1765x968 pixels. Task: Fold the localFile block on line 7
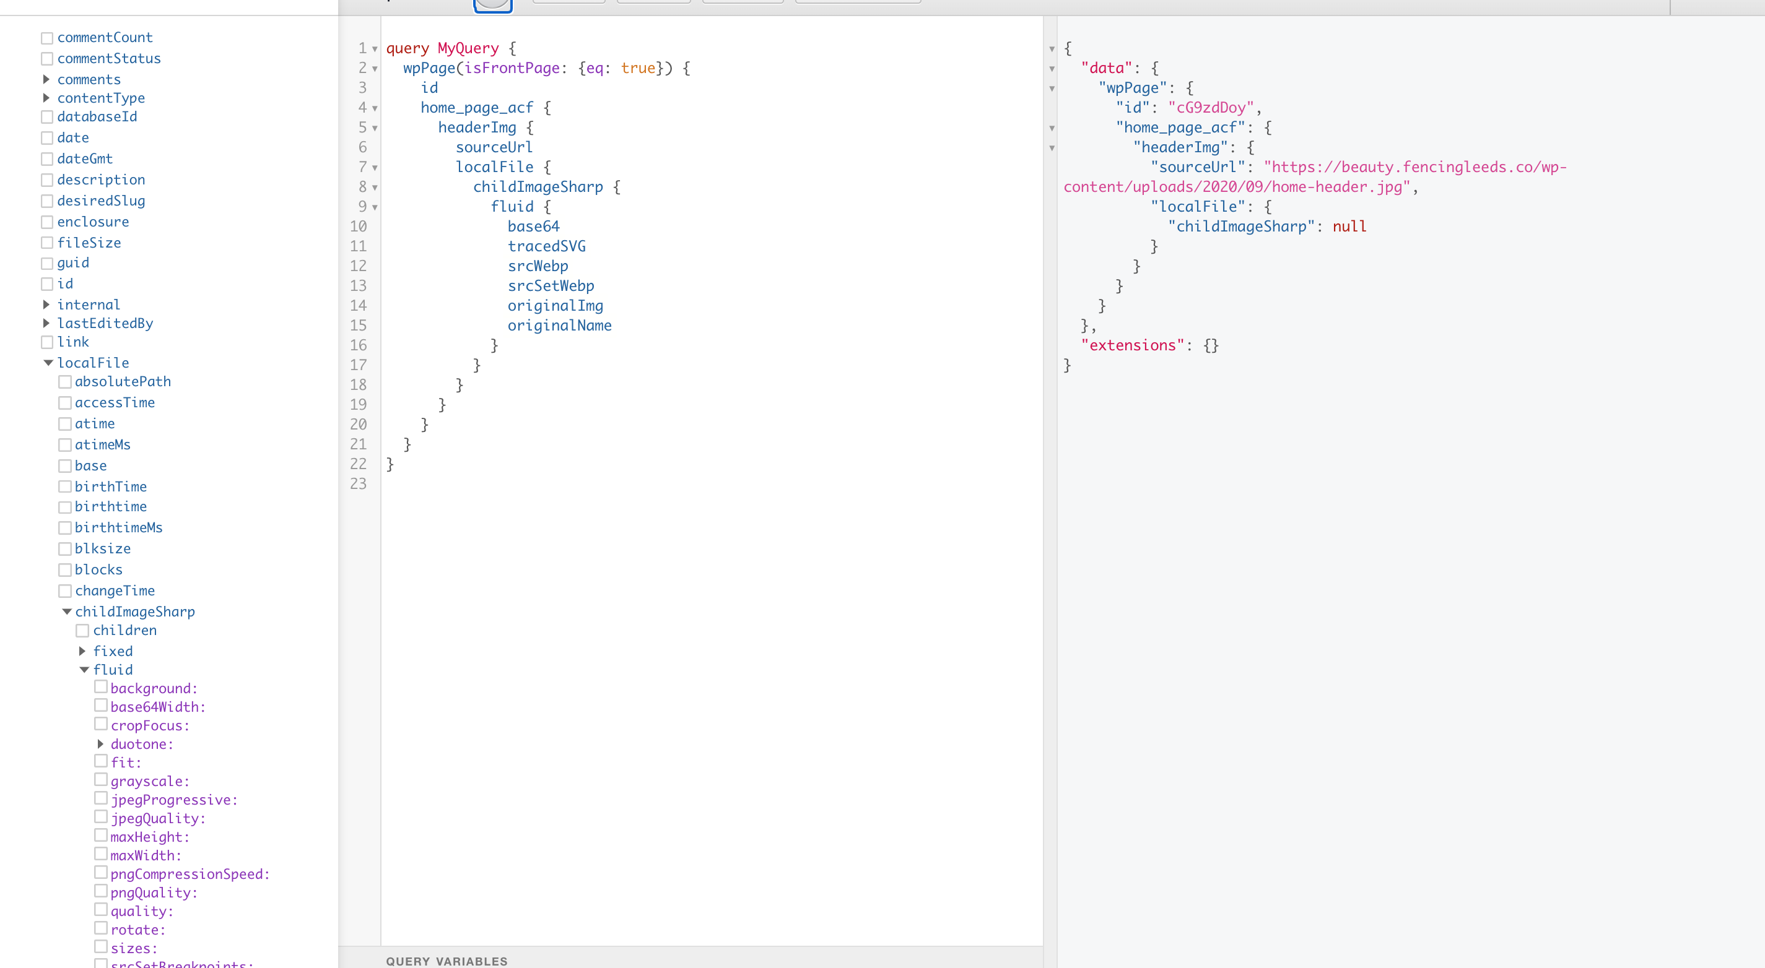pos(375,168)
